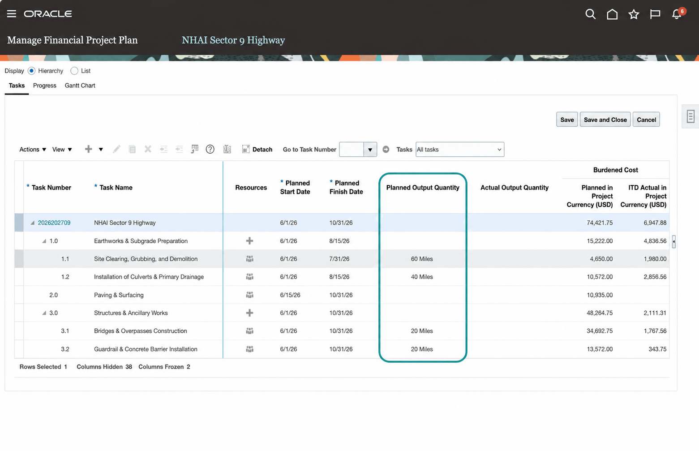699x451 pixels.
Task: Click 'Guardrail & Concrete Barrier Installation' cell
Action: tap(146, 349)
